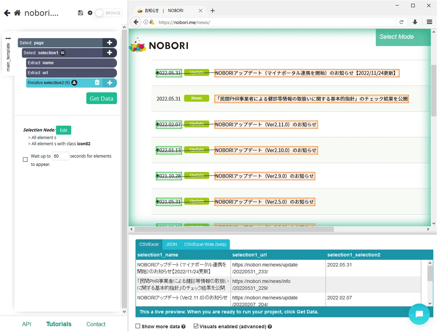Toggle the BROWSE mode switch
437x332 pixels.
pos(109,13)
